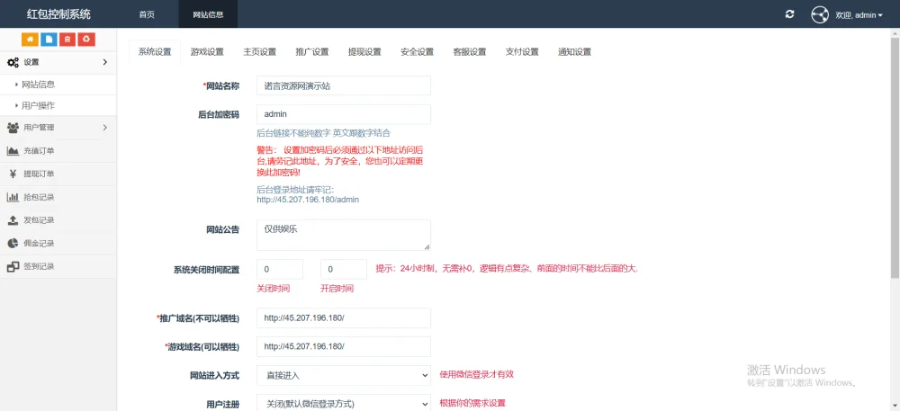900x411 pixels.
Task: Switch to the 客服设置 tab
Action: click(x=470, y=51)
